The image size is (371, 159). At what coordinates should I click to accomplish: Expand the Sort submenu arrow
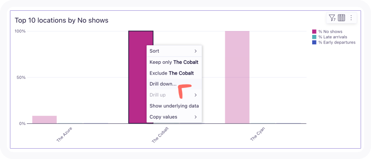[195, 51]
